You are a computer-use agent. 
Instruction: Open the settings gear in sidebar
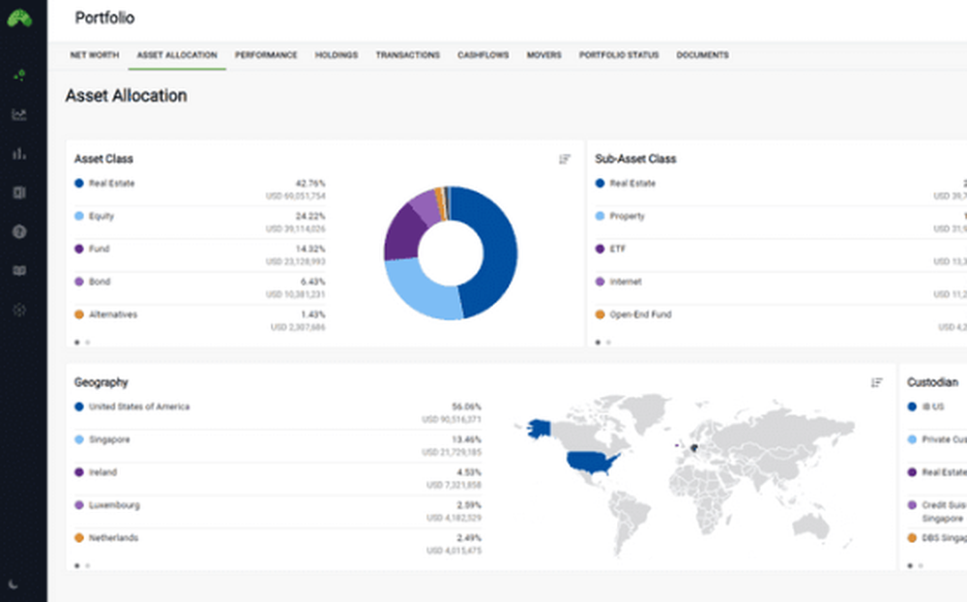19,310
